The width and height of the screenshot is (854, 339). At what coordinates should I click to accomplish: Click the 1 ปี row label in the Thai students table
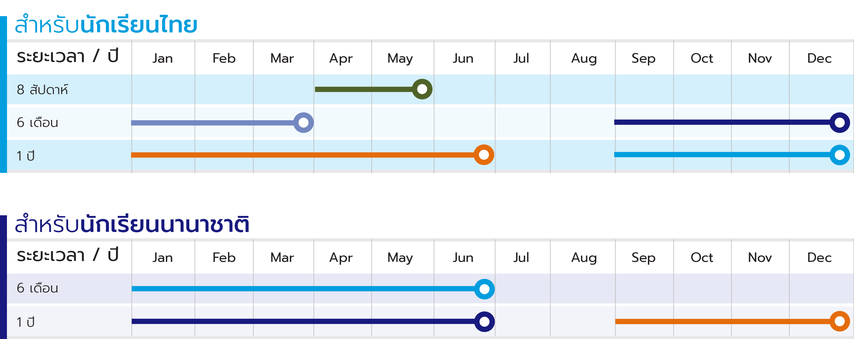click(26, 156)
